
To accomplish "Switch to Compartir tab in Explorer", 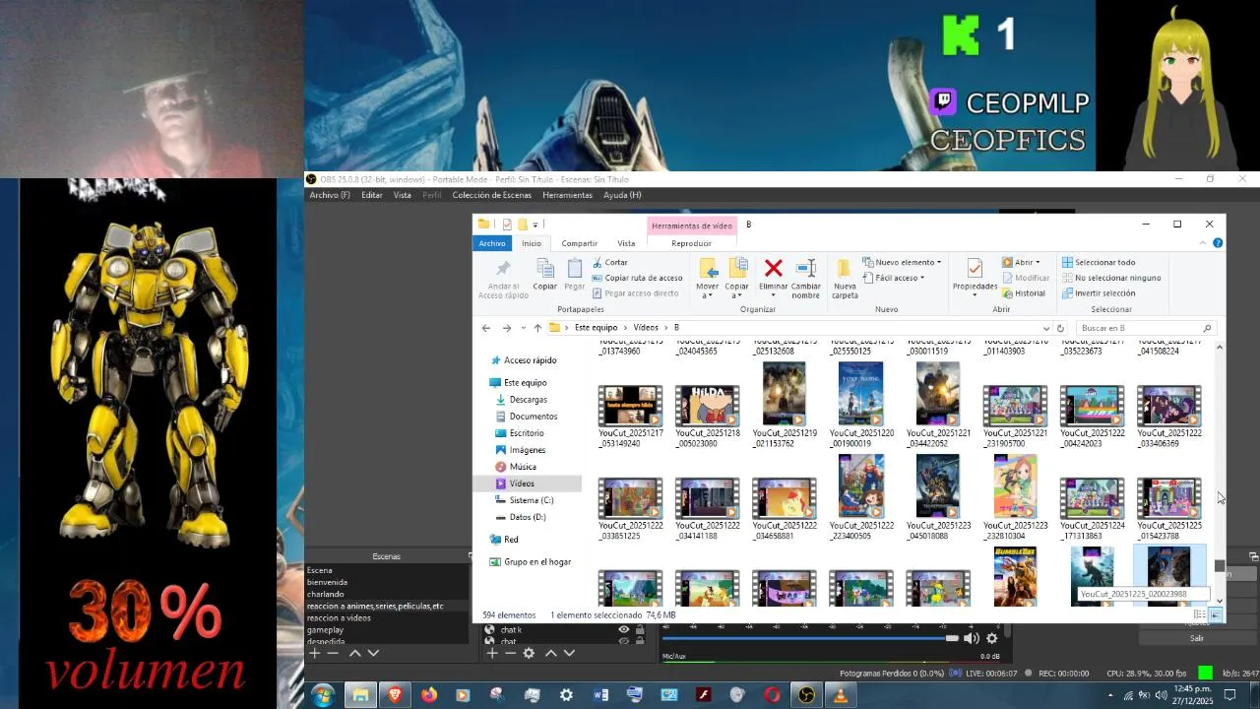I will [579, 243].
